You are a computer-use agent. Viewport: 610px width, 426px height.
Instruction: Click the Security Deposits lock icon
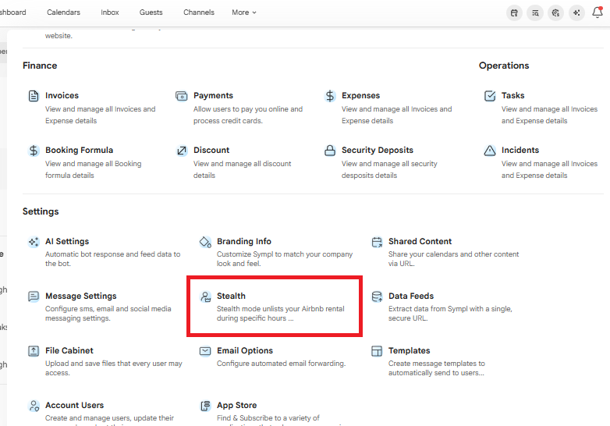330,150
